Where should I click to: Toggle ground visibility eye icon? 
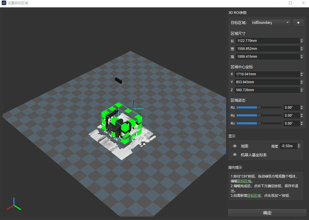click(x=235, y=146)
